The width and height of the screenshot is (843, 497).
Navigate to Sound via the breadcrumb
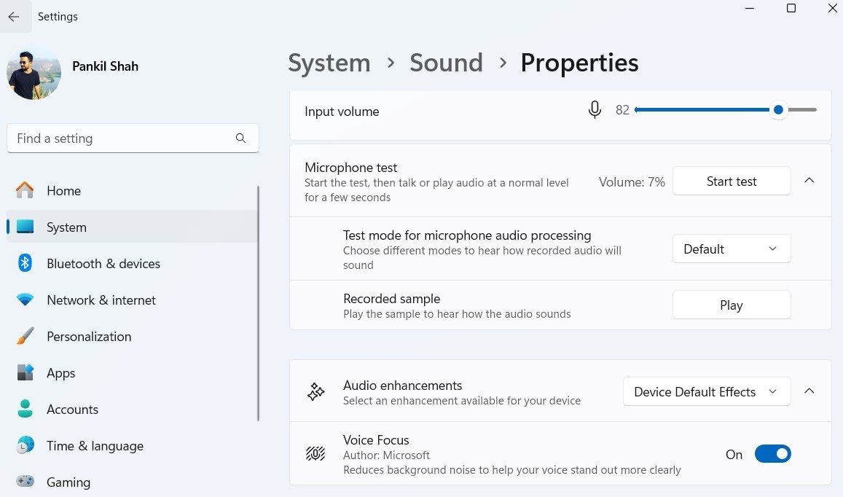[446, 63]
